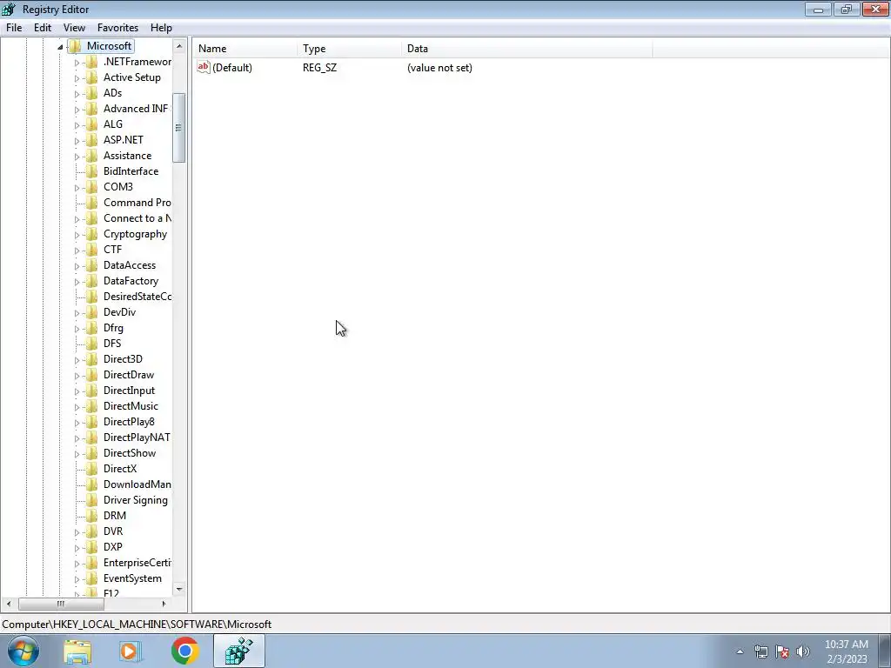Expand the ASP.NET key arrow
The width and height of the screenshot is (891, 668).
tap(77, 141)
